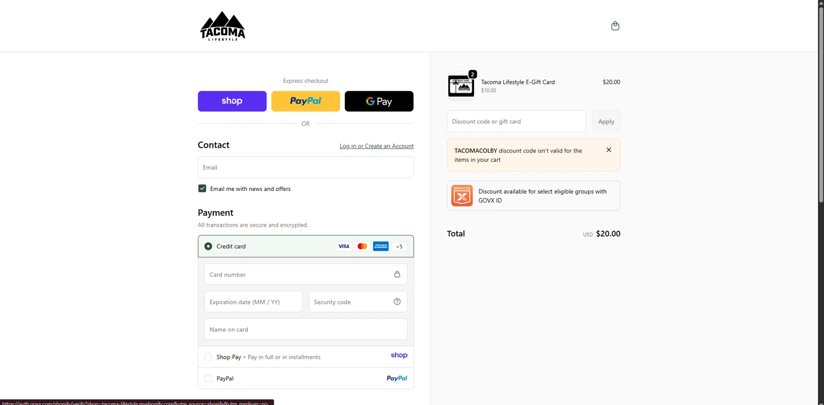Click the Shop logo in Shop Pay row

point(399,356)
